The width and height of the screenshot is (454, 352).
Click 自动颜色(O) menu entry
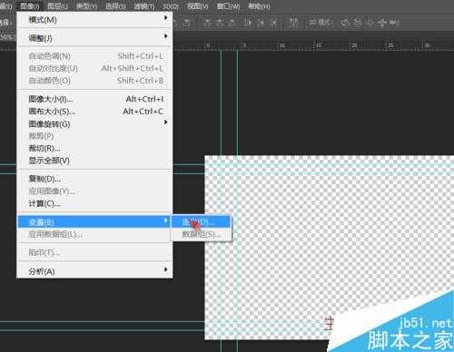(94, 81)
